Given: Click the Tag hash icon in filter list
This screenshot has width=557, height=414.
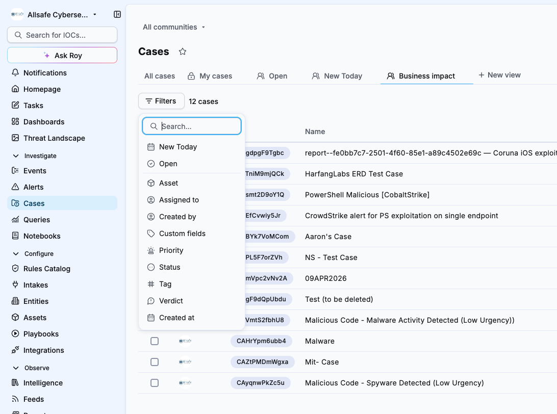Looking at the screenshot, I should 151,284.
